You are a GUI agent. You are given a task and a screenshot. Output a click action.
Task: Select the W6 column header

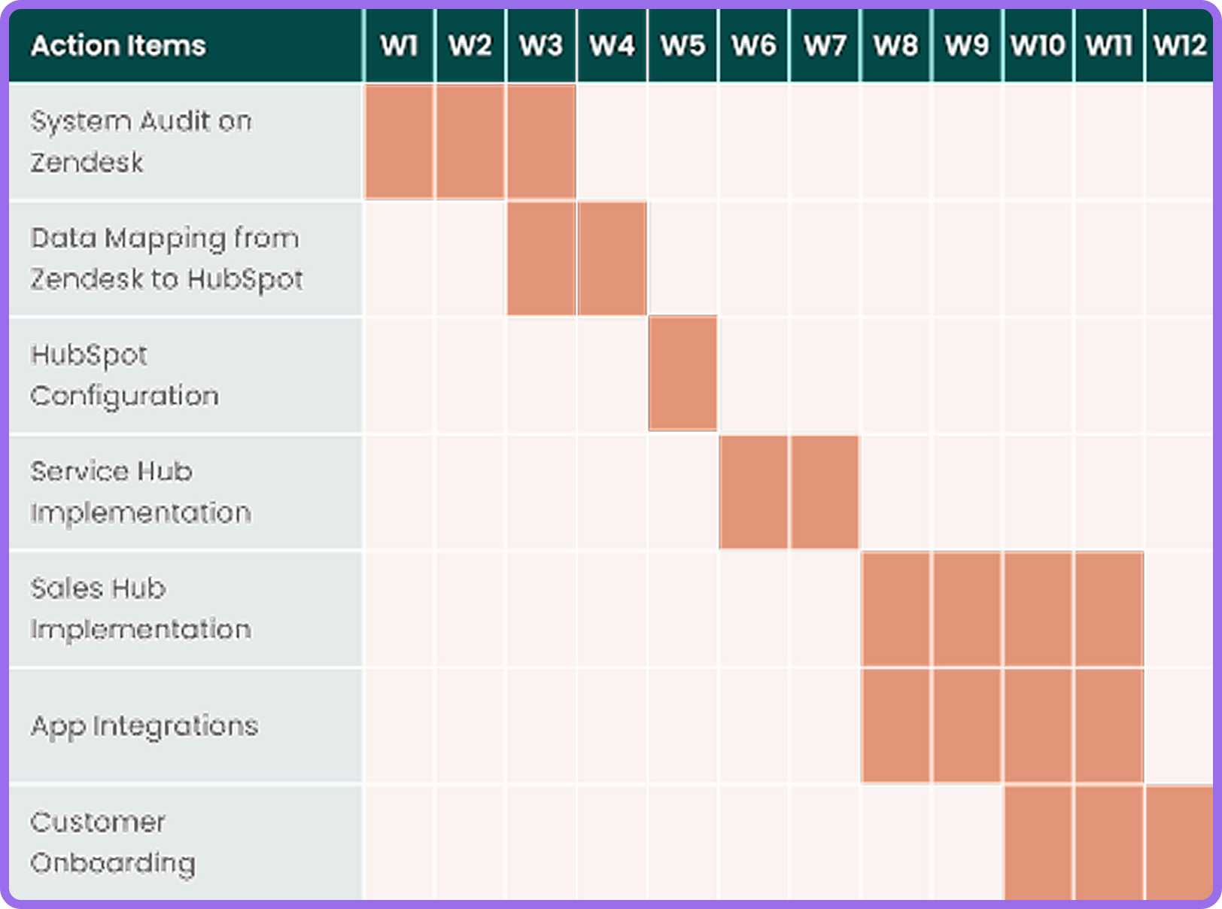pos(754,45)
